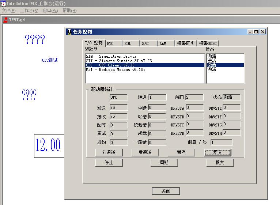Click the DRVSTB value field
The image size is (280, 205).
coord(194,116)
